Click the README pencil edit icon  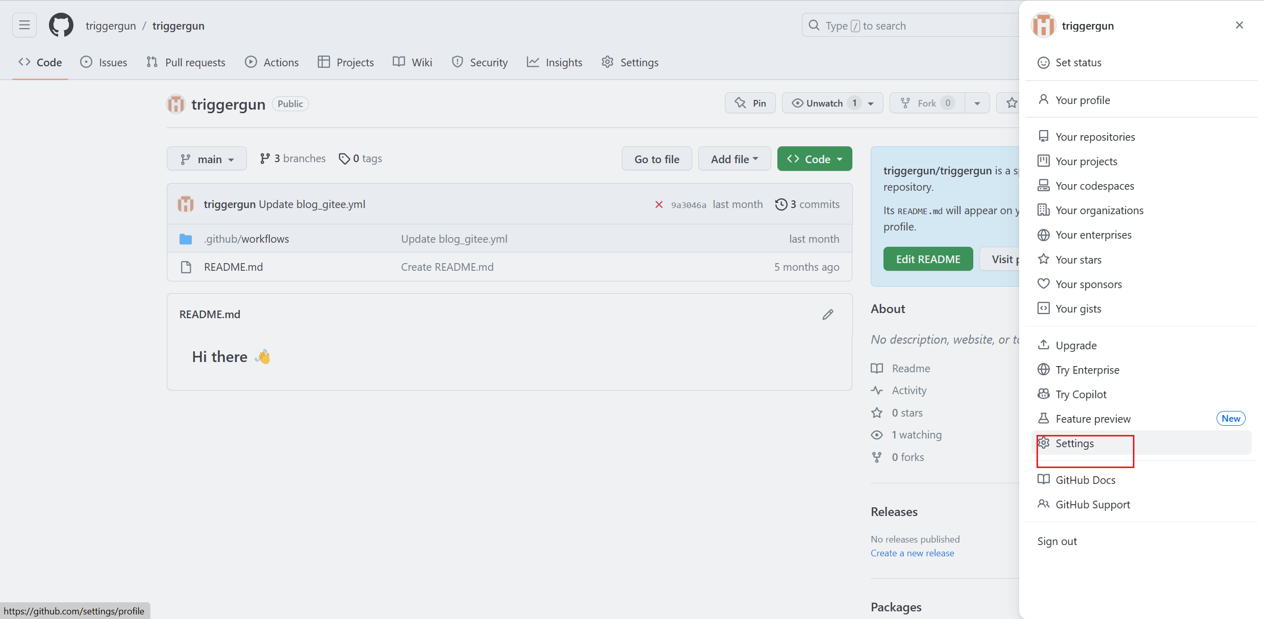click(827, 315)
